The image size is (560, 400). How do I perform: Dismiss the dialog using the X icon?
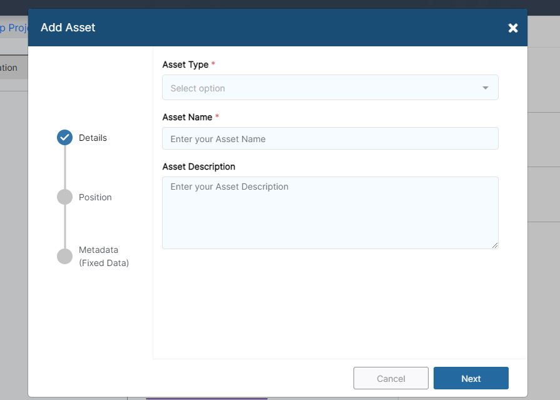click(x=513, y=28)
